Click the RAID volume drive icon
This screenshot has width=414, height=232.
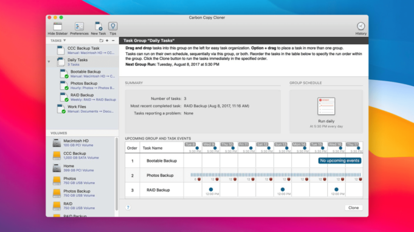(x=57, y=206)
